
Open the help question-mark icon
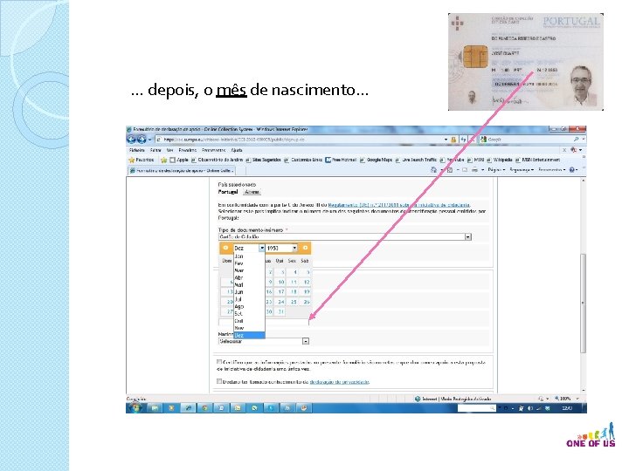[x=572, y=170]
